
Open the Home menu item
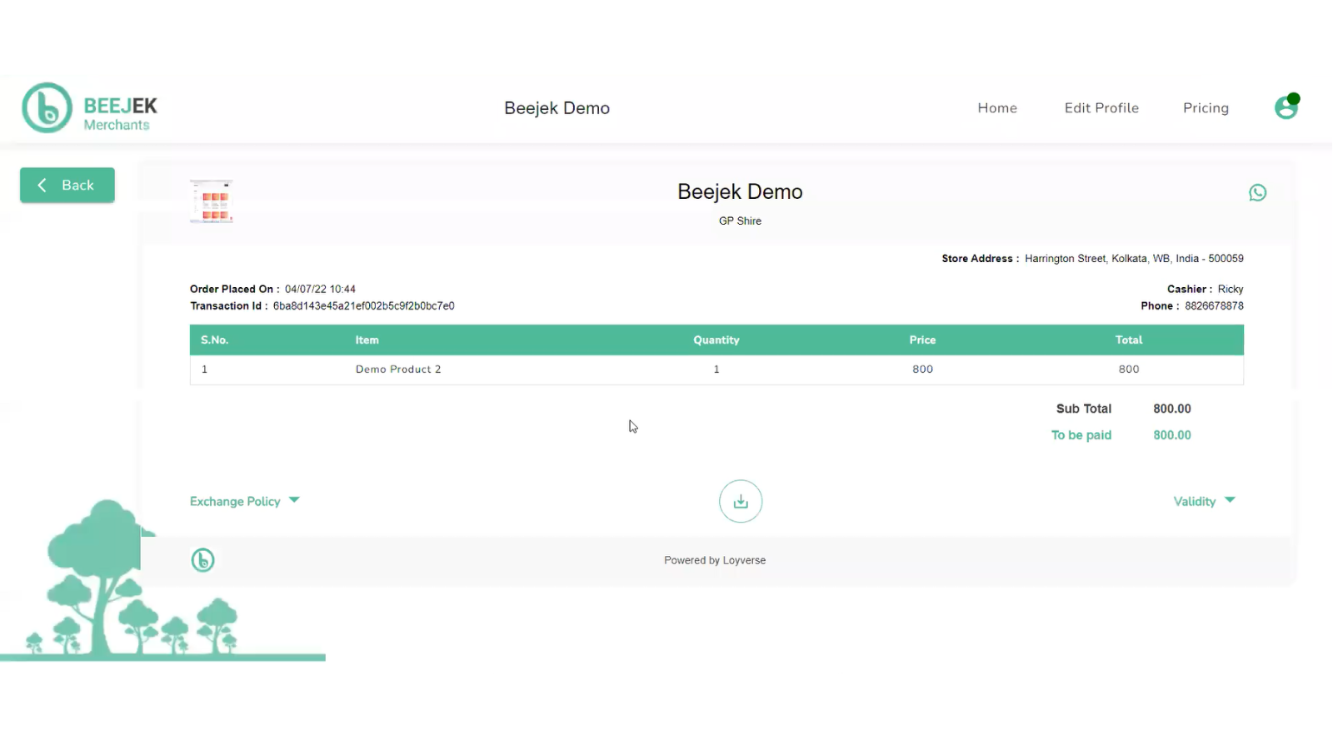[x=997, y=108]
